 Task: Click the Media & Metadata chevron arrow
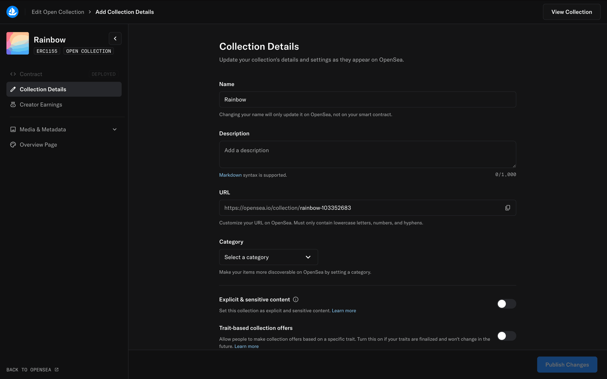pos(115,129)
